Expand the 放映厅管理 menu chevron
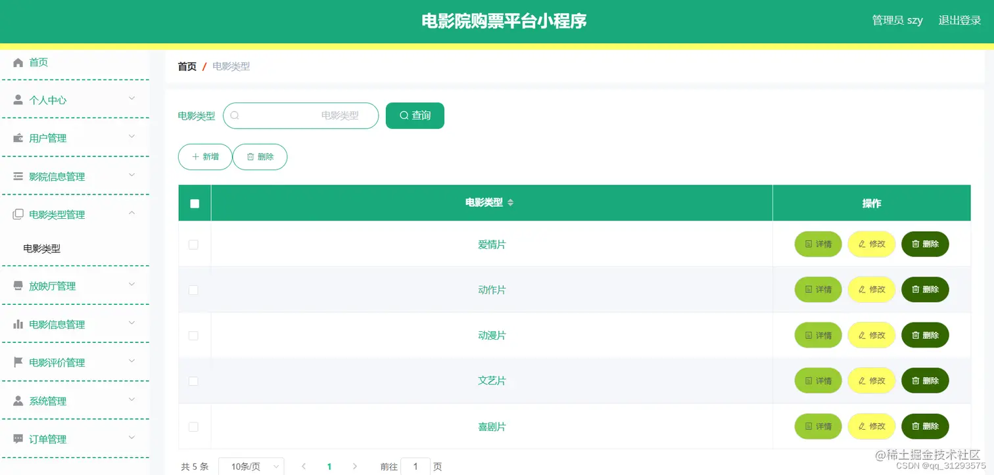Screen dimensions: 994x475 131,284
